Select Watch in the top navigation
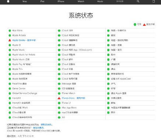 81,1
